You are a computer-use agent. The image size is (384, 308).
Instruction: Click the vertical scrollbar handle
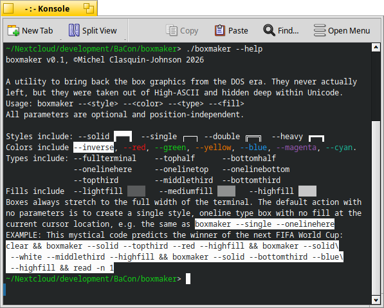coord(376,207)
